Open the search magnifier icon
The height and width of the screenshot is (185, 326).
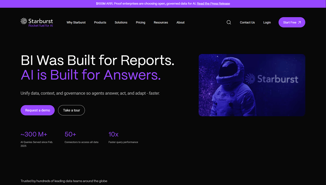point(229,22)
